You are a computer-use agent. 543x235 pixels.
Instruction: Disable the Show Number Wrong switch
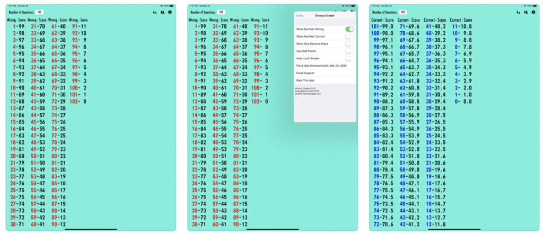pos(349,29)
